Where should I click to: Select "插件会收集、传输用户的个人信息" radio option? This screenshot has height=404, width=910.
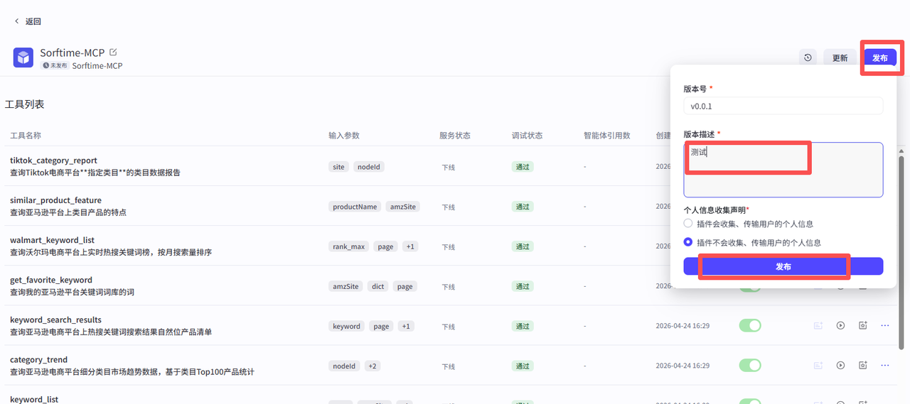[x=688, y=224]
